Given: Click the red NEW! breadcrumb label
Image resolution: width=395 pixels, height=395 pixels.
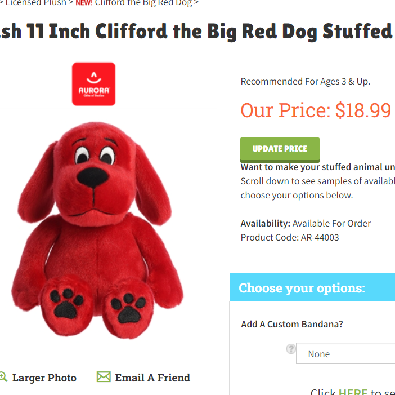Looking at the screenshot, I should 84,3.
